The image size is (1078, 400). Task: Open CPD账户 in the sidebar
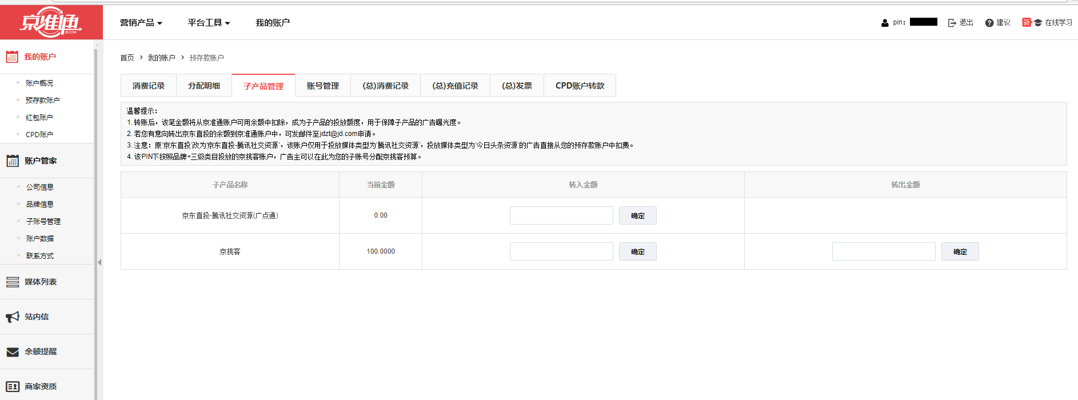click(39, 135)
